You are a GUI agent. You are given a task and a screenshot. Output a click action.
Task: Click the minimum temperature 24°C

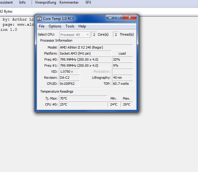click(114, 104)
